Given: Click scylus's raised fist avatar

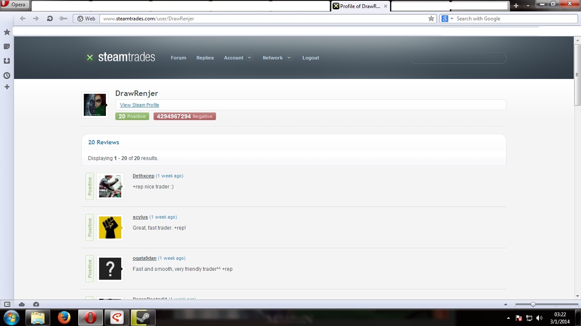Looking at the screenshot, I should (110, 228).
